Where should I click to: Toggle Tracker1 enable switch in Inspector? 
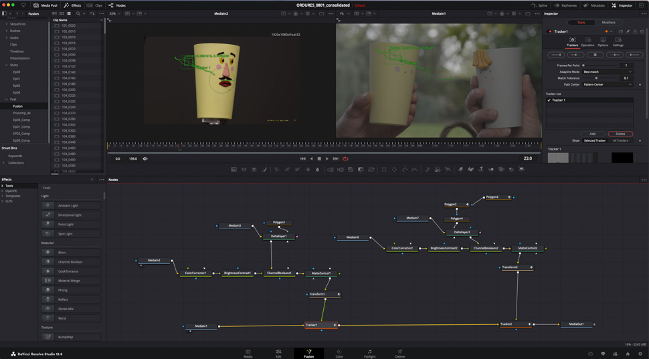(x=550, y=31)
